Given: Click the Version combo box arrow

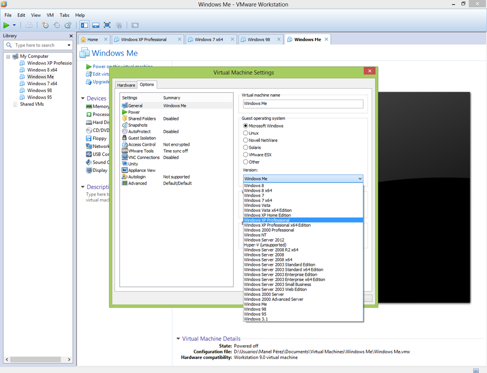Looking at the screenshot, I should click(x=359, y=179).
